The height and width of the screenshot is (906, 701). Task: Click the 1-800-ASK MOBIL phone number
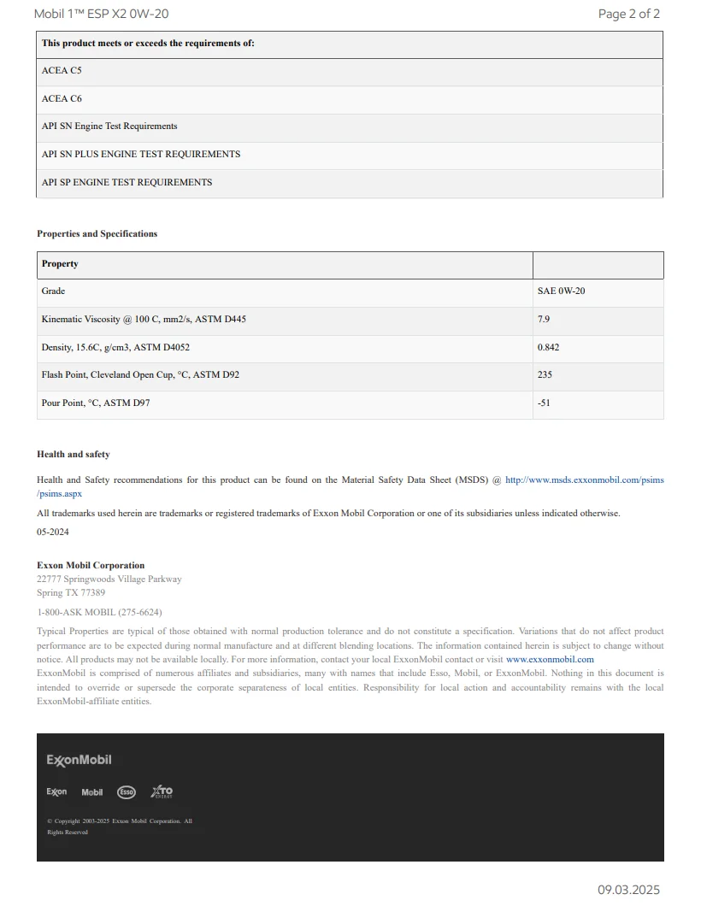(x=99, y=612)
